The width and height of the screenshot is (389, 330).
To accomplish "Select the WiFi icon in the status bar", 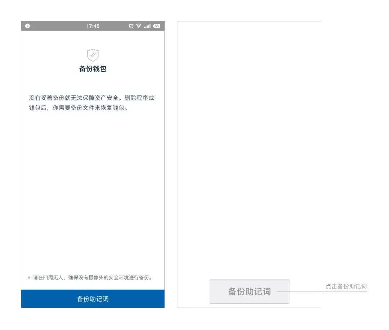I will [x=138, y=26].
